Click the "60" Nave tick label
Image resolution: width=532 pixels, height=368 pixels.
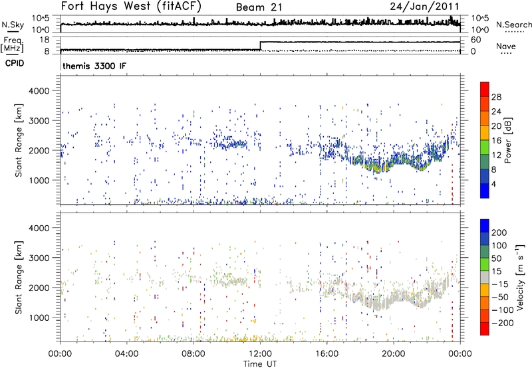pyautogui.click(x=475, y=40)
